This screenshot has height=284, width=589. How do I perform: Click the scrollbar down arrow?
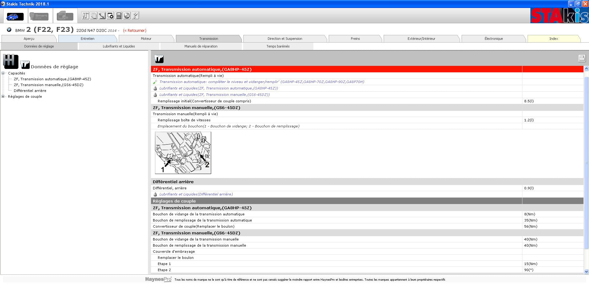tap(586, 271)
